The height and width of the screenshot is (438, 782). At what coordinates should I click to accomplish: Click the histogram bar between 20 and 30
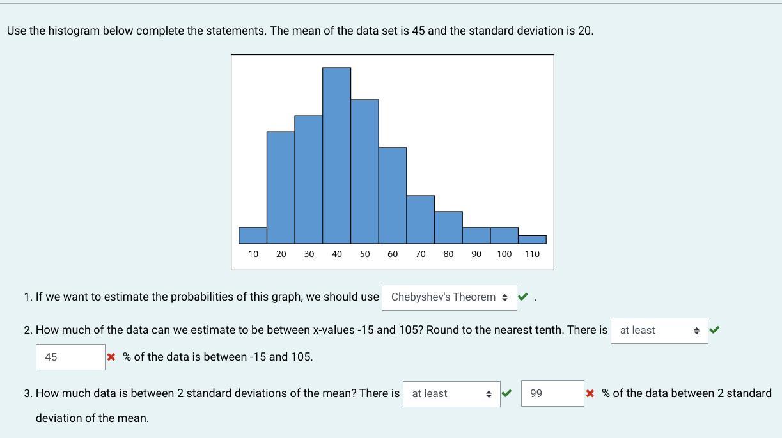(281, 187)
